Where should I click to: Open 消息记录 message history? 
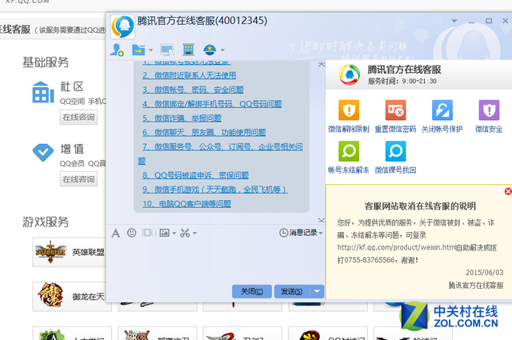[x=298, y=233]
